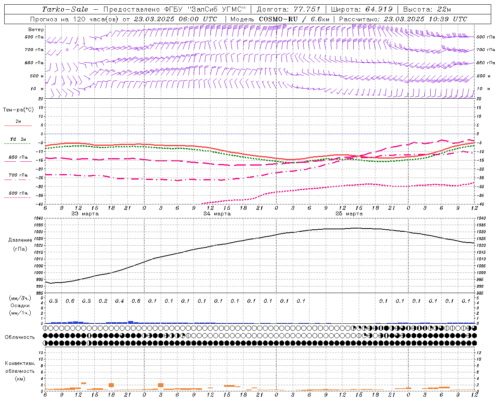Click the 'Тем-ра(°C)' legend heading
Screen dimensions: 497x398
click(18, 110)
